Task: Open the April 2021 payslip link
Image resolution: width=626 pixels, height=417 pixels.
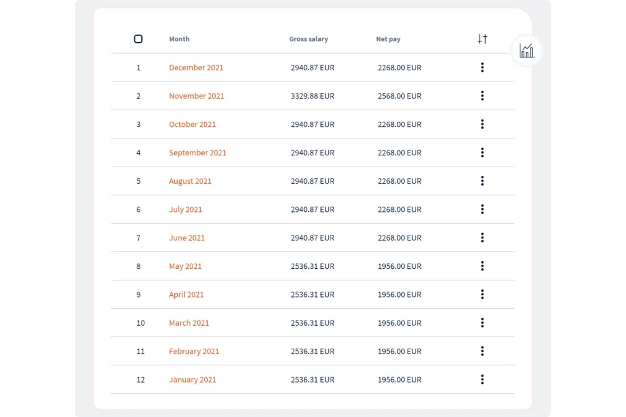Action: [x=186, y=294]
